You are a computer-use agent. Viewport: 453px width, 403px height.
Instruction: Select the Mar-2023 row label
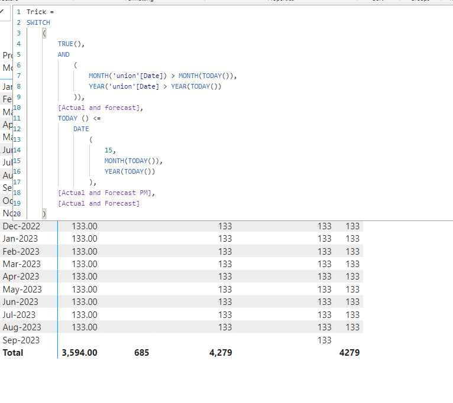22,264
